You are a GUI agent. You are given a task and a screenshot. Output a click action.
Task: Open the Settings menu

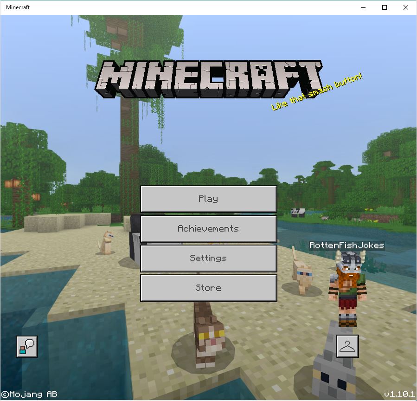[x=209, y=259]
